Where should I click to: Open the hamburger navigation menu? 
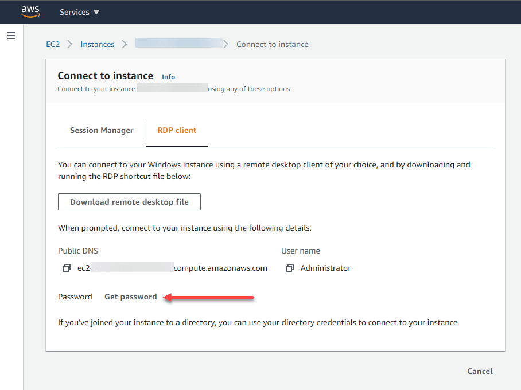pos(11,36)
